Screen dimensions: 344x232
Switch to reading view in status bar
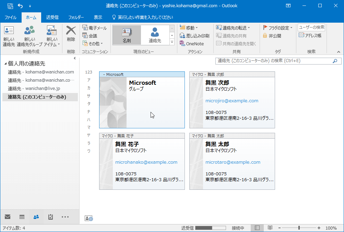270,228
